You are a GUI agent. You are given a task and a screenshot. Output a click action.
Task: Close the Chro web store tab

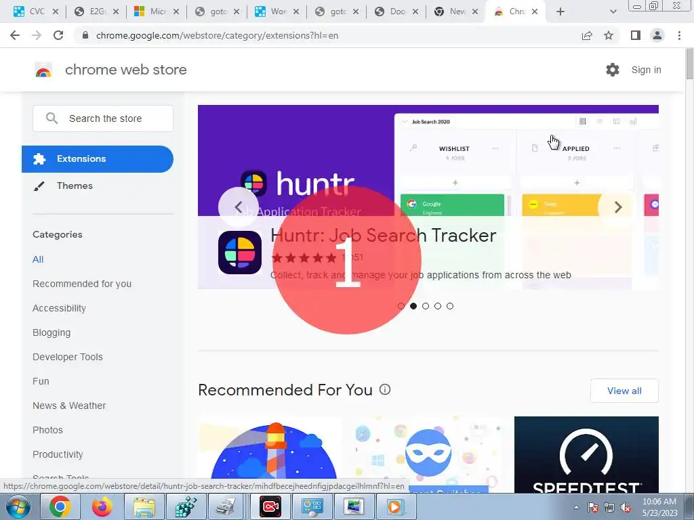(535, 12)
